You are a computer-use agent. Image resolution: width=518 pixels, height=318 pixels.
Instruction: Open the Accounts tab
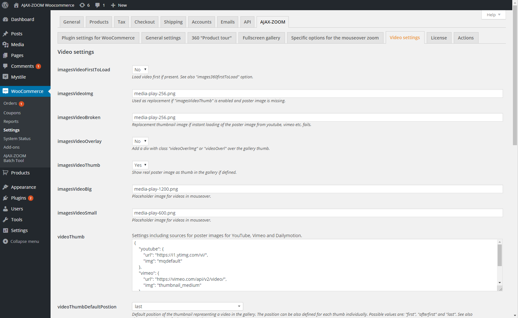click(x=202, y=22)
